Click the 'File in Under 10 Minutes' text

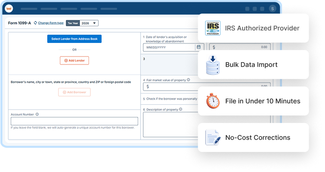coord(263,101)
